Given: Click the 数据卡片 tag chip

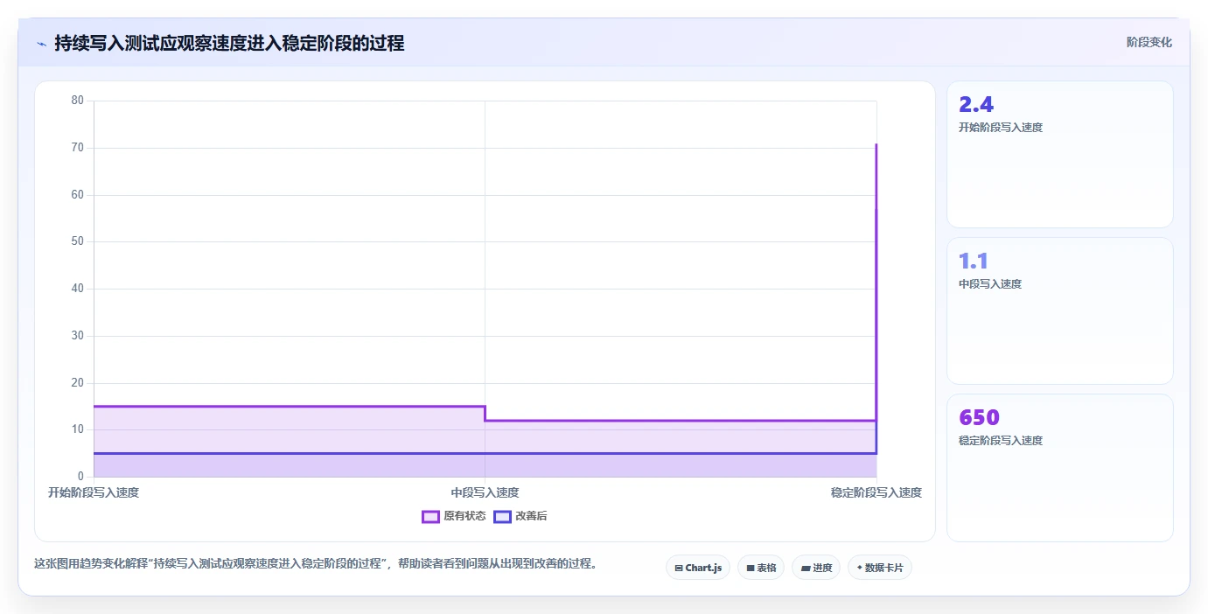Looking at the screenshot, I should [x=880, y=568].
